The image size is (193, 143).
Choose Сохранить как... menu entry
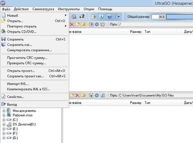35,45
